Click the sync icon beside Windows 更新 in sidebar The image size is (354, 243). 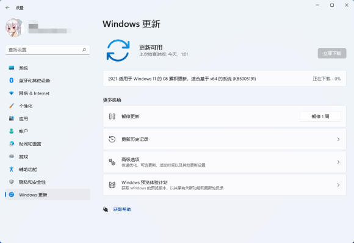(x=11, y=194)
